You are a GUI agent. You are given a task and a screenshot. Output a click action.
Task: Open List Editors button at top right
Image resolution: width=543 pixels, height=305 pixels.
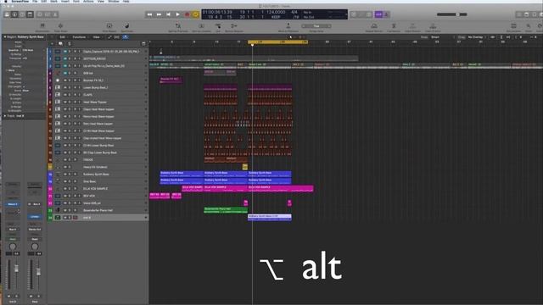pos(519,14)
